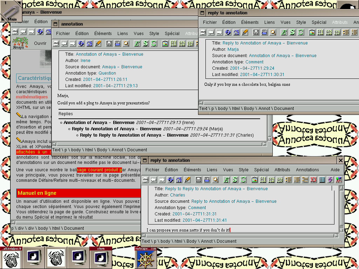Open Search magnifier in Marja's reply window
The height and width of the screenshot is (269, 359).
point(273,33)
